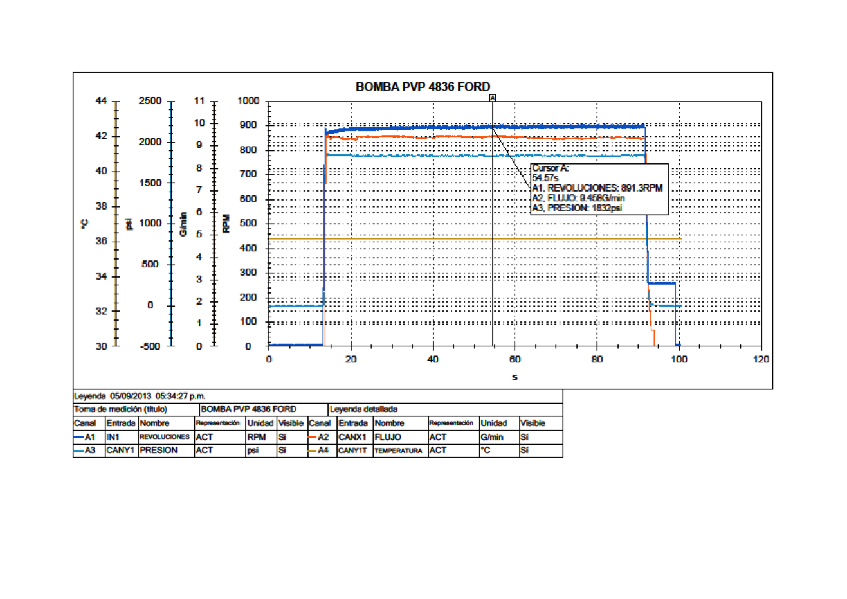
Task: Click the °C temperature axis unit label
Action: click(84, 224)
